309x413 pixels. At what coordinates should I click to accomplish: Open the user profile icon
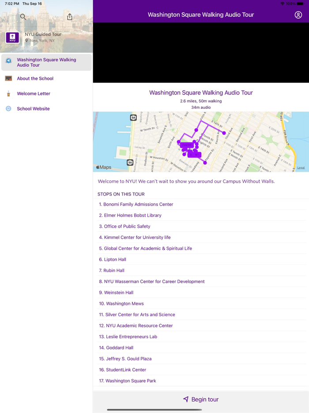click(298, 15)
